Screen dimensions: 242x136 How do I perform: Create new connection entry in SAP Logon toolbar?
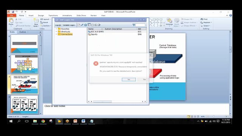[x=79, y=25]
